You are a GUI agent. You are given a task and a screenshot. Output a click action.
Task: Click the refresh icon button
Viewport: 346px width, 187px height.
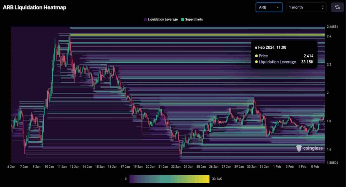point(337,7)
